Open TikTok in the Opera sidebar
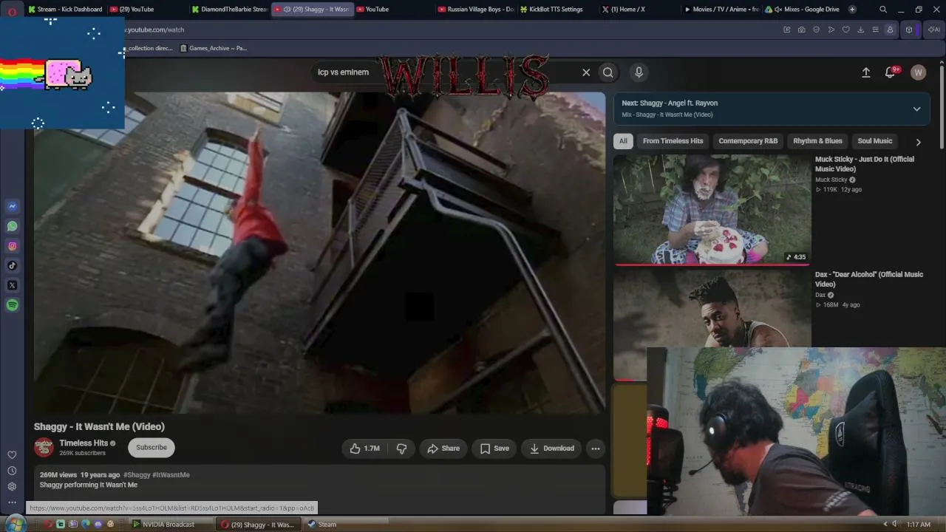946x532 pixels. click(12, 265)
